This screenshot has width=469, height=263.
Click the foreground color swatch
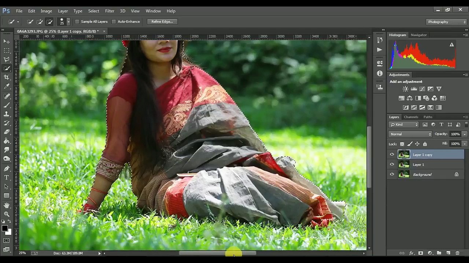(x=4, y=228)
